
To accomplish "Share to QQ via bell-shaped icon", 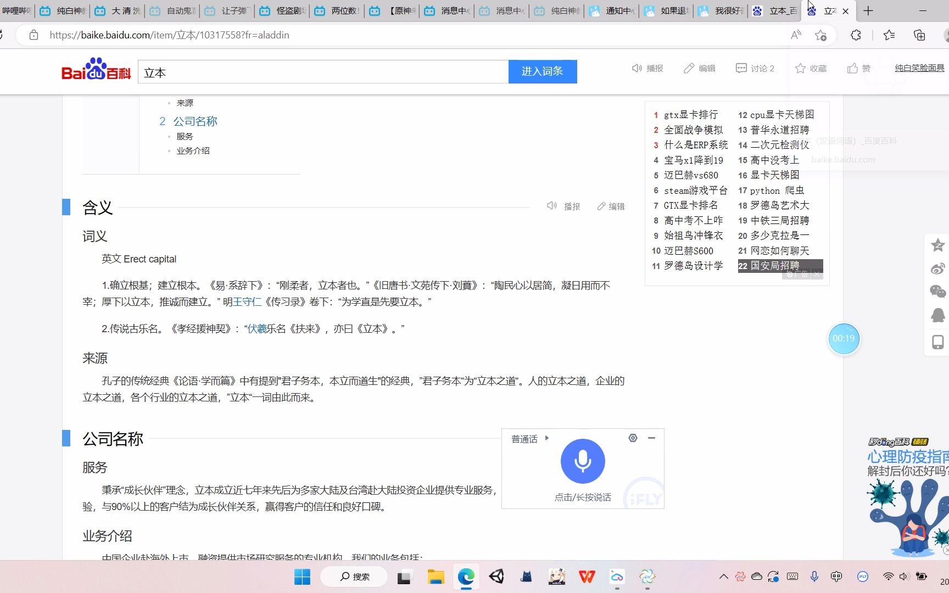I will (938, 315).
